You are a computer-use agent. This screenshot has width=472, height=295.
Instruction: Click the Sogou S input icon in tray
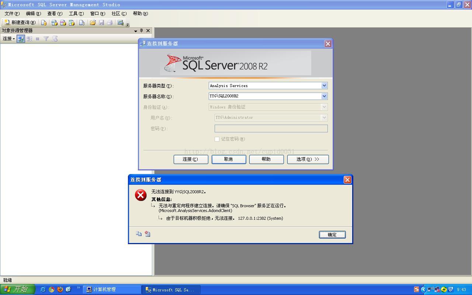416,289
